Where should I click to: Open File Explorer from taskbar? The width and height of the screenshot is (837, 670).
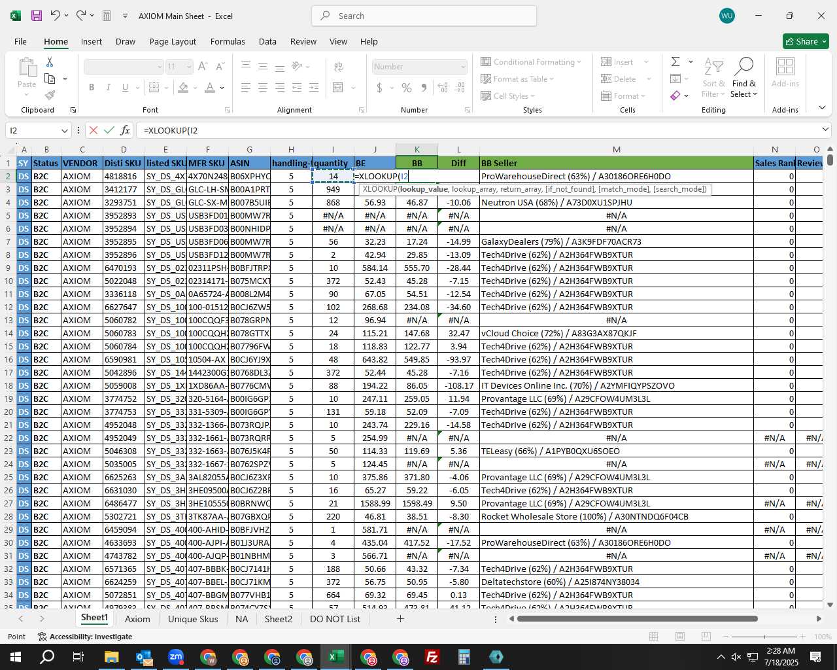[111, 657]
